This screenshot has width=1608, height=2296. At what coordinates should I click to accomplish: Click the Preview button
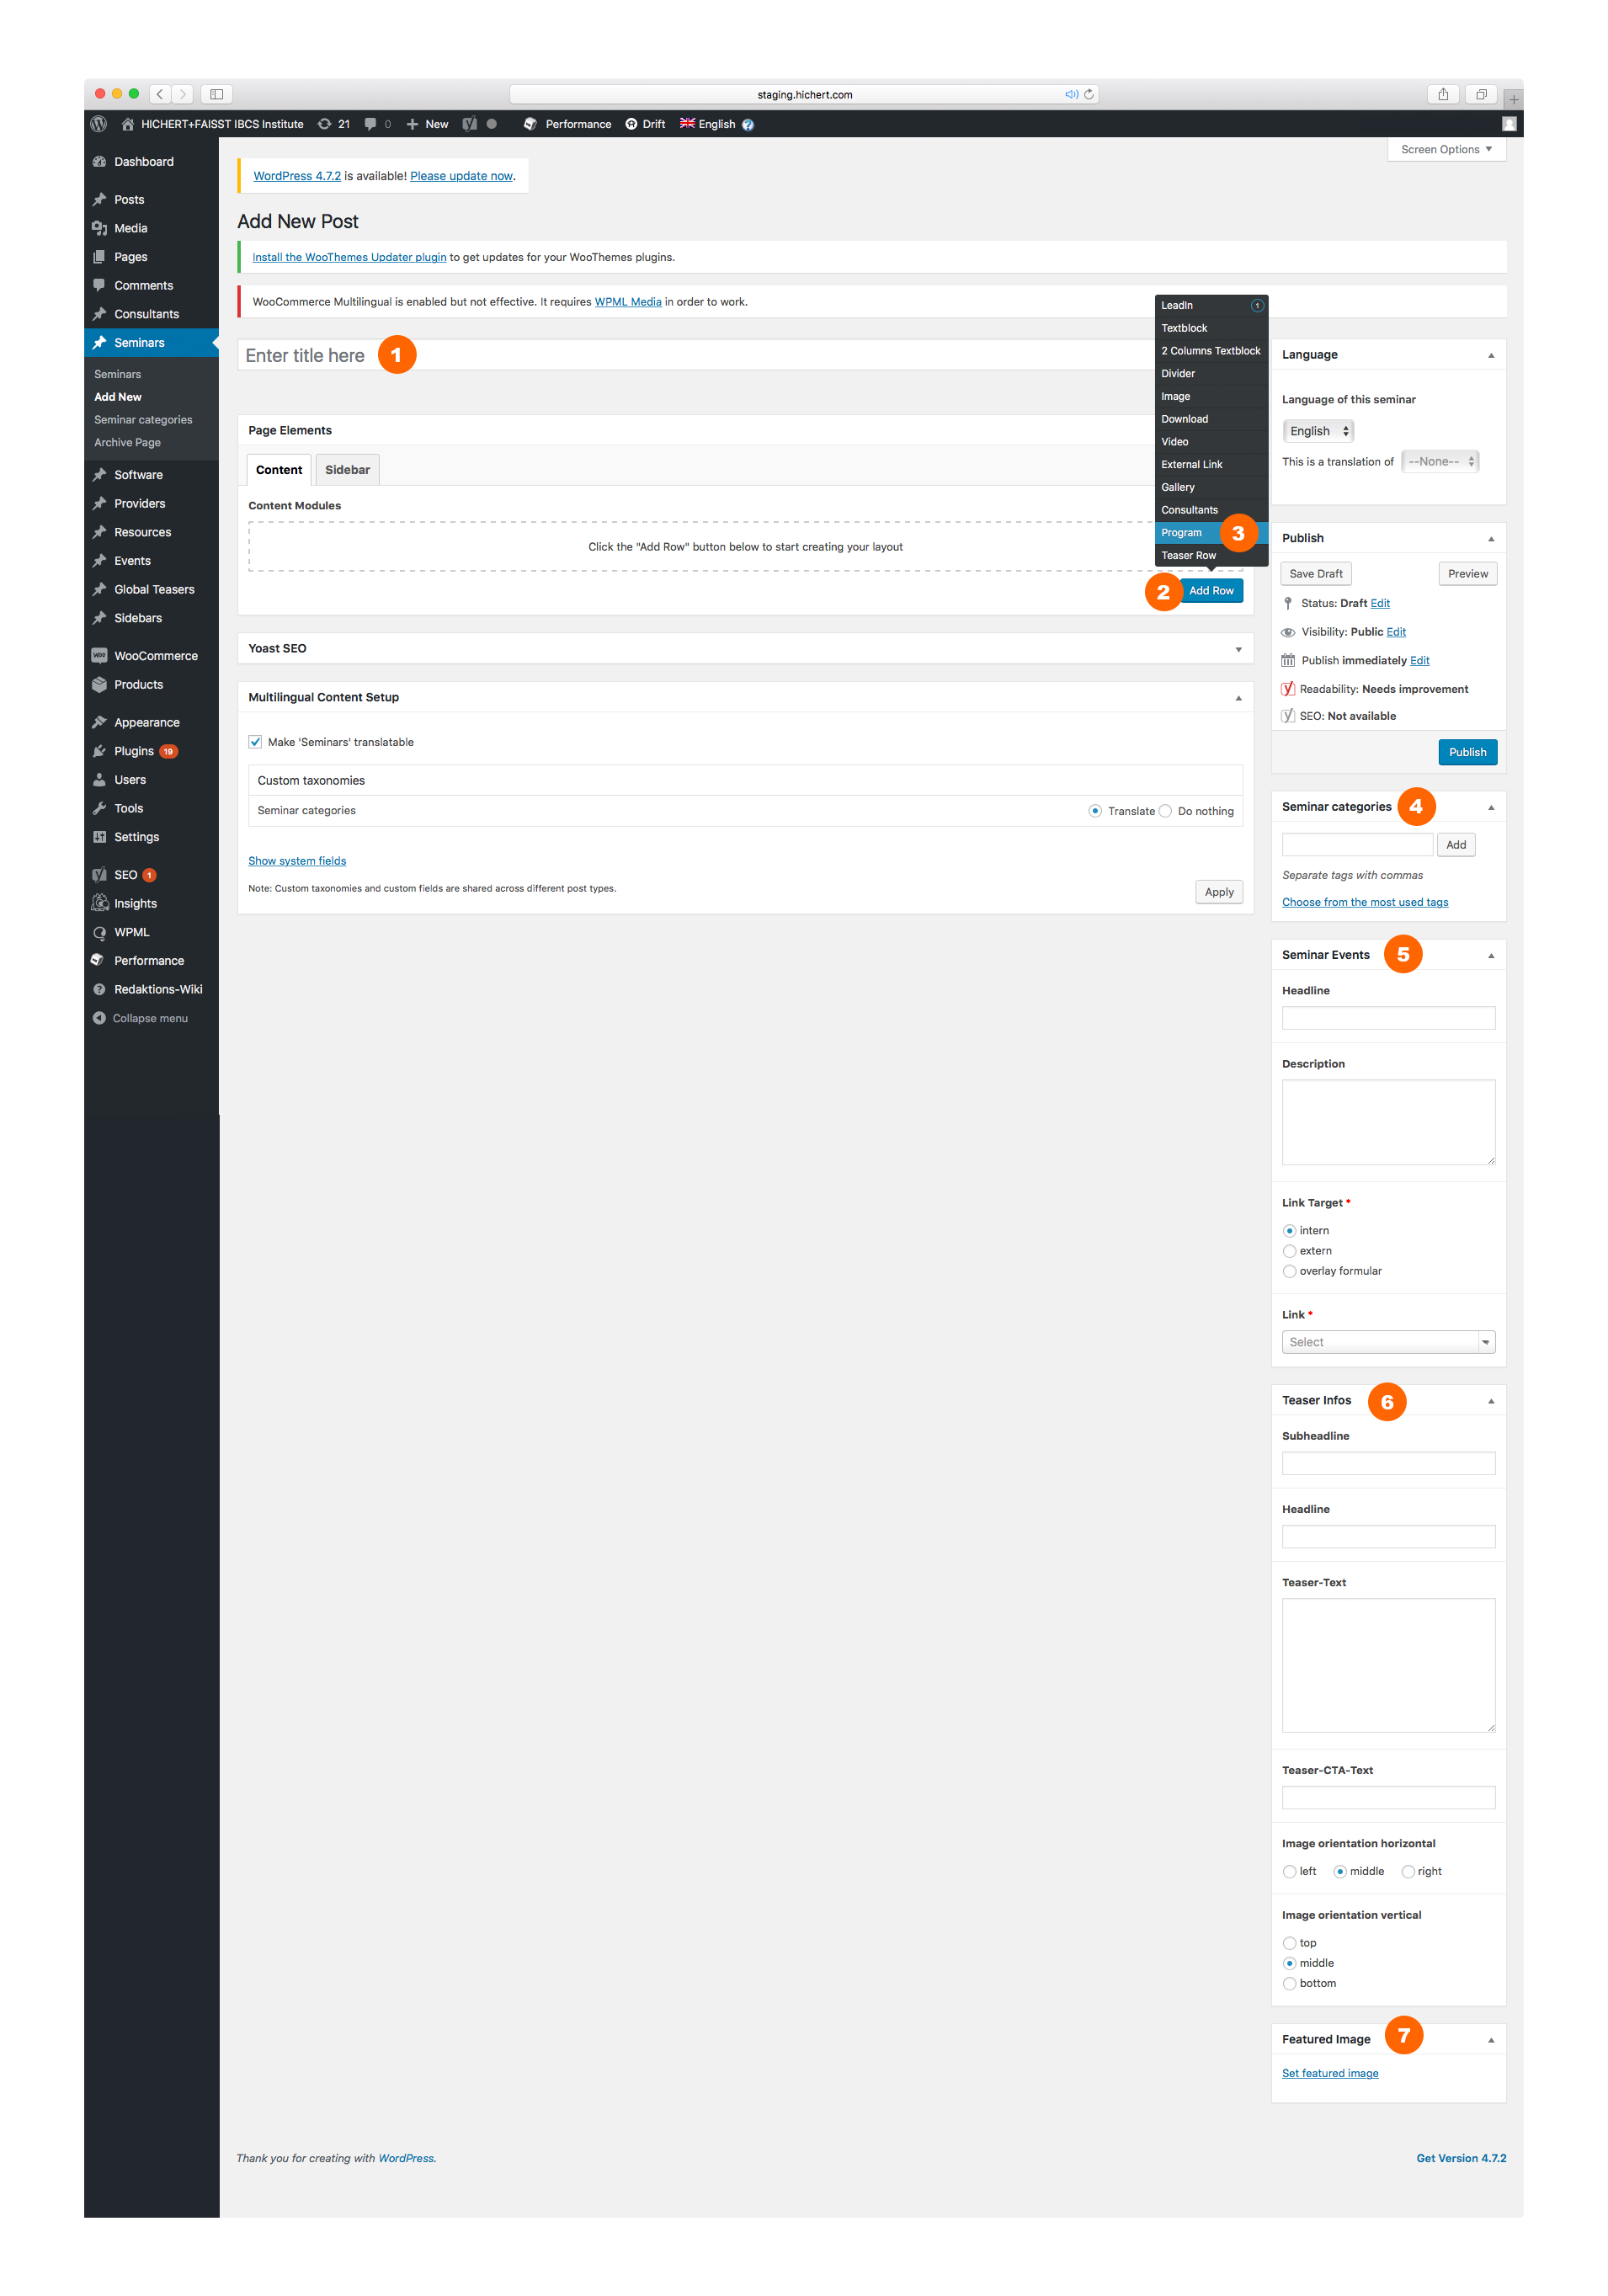point(1467,574)
